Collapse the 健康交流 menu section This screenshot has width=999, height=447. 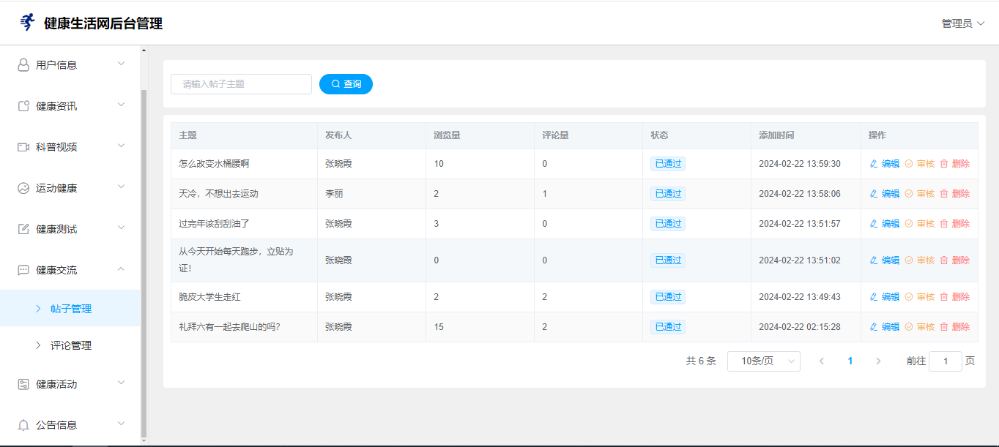pyautogui.click(x=121, y=269)
